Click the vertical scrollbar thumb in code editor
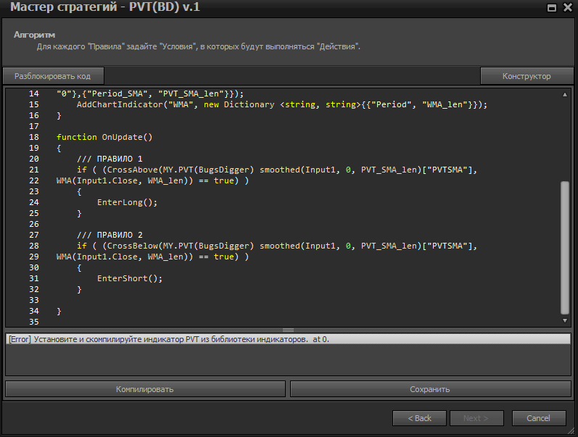The height and width of the screenshot is (437, 578). coord(566,246)
